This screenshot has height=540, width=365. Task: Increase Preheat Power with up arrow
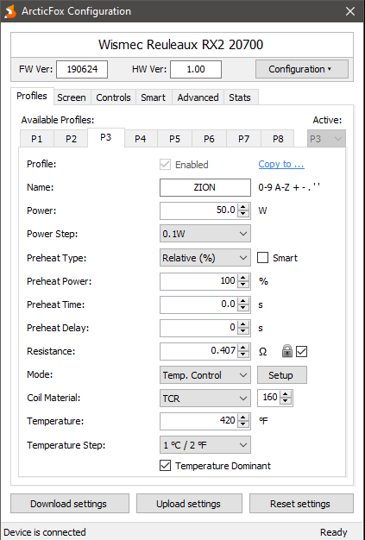pyautogui.click(x=243, y=277)
